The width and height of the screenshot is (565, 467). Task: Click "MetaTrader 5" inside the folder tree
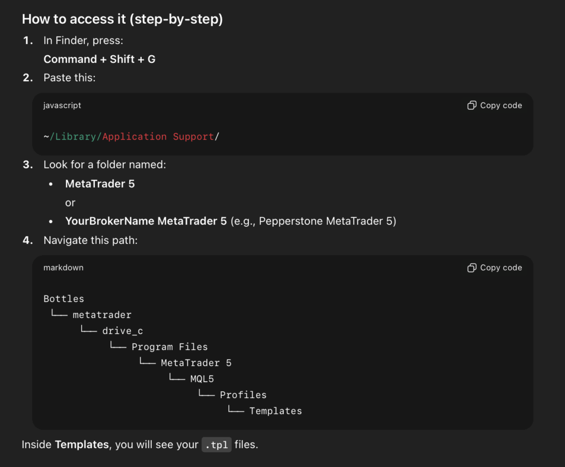196,363
